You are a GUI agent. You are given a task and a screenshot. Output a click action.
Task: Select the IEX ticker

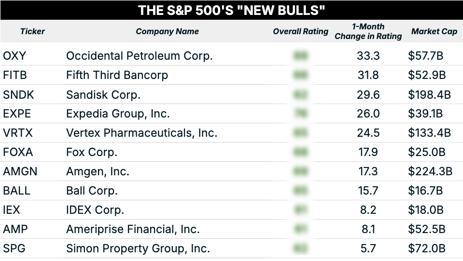click(12, 210)
